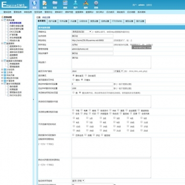Image resolution: width=185 pixels, height=185 pixels.
Task: Check the 17点 hour checkbox
Action: [x=142, y=126]
